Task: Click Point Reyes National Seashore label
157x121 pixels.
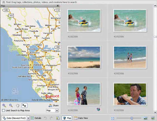Action: [x=13, y=48]
